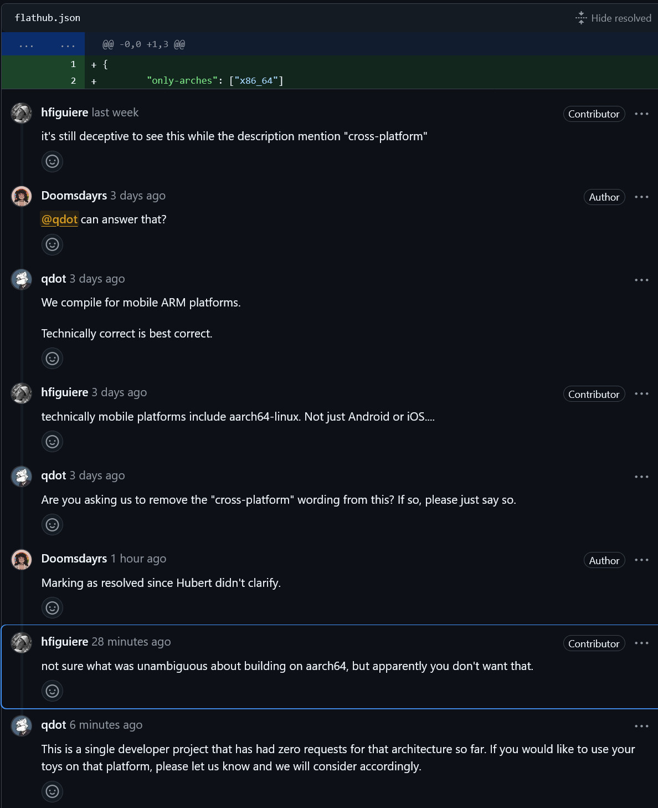This screenshot has height=808, width=658.
Task: Click Hide resolved toggle button
Action: pyautogui.click(x=614, y=18)
